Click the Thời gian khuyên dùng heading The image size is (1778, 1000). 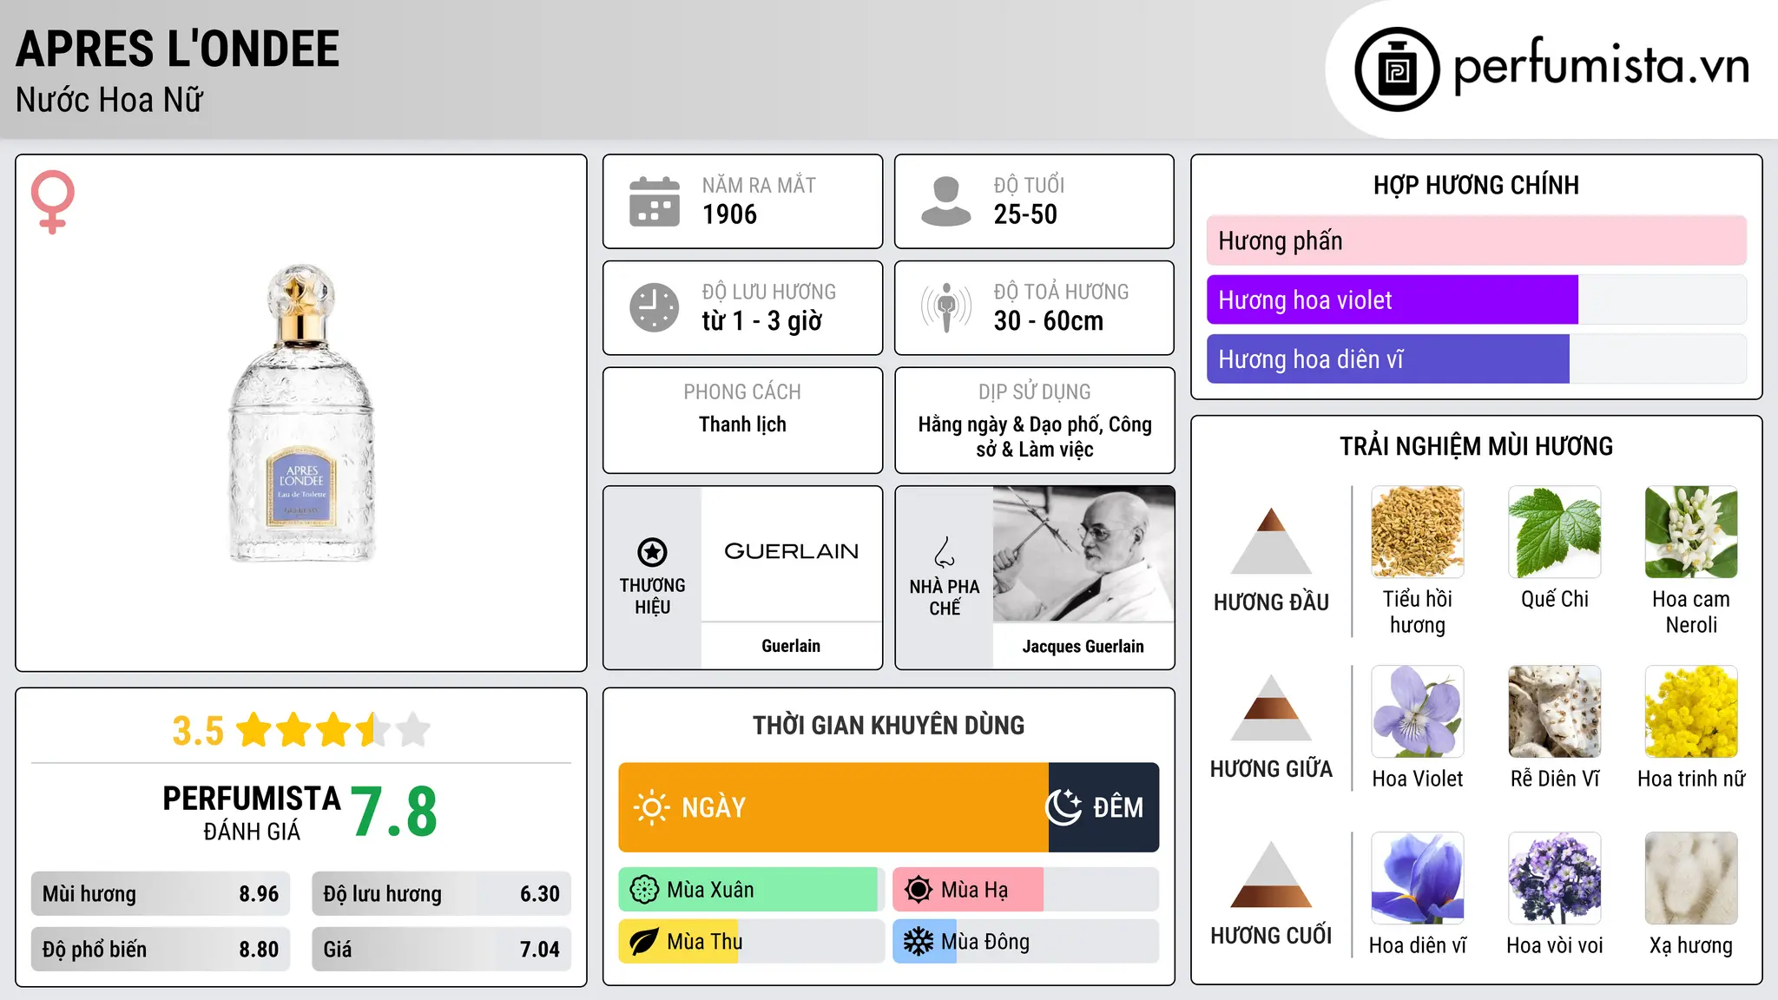pos(888,726)
